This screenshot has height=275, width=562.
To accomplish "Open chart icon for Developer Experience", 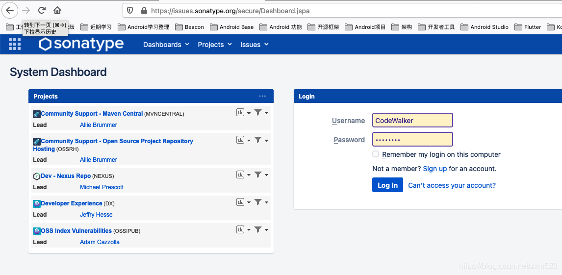I will [x=240, y=202].
